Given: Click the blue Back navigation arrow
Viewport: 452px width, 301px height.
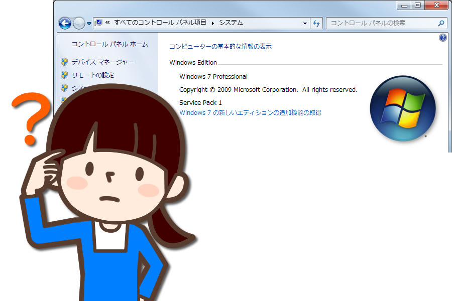Looking at the screenshot, I should click(65, 24).
